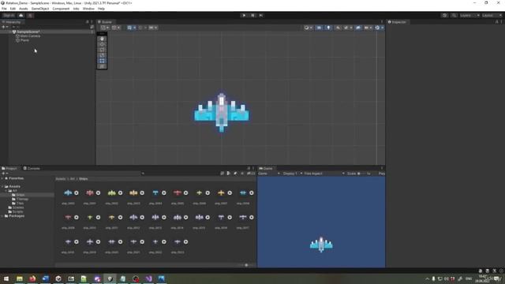
Task: Toggle Scene lighting lightbulb button
Action: click(328, 28)
